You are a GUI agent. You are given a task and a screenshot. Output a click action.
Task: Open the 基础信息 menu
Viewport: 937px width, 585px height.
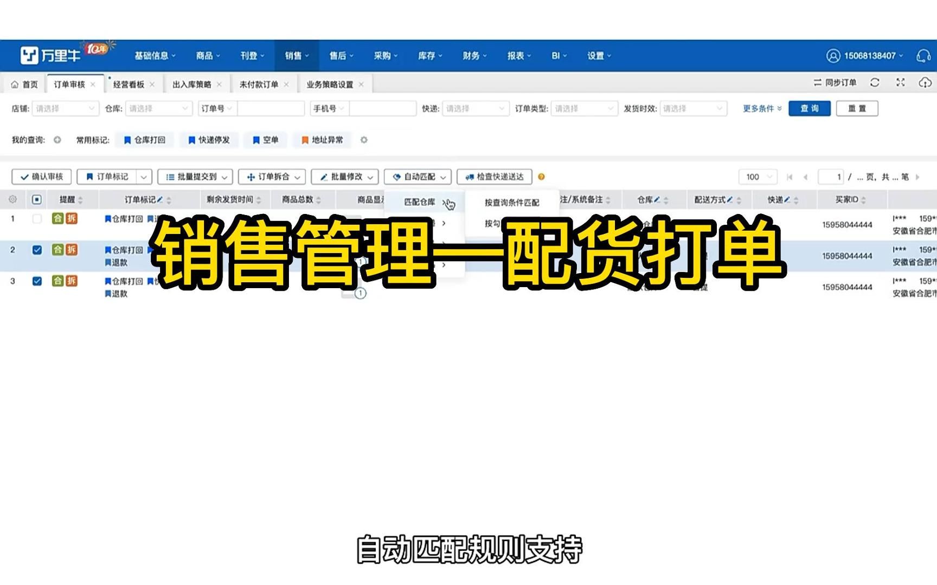[x=155, y=55]
